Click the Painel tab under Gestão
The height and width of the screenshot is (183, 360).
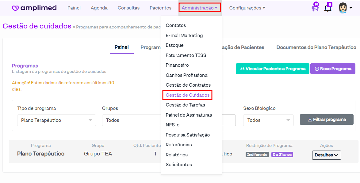pos(121,47)
